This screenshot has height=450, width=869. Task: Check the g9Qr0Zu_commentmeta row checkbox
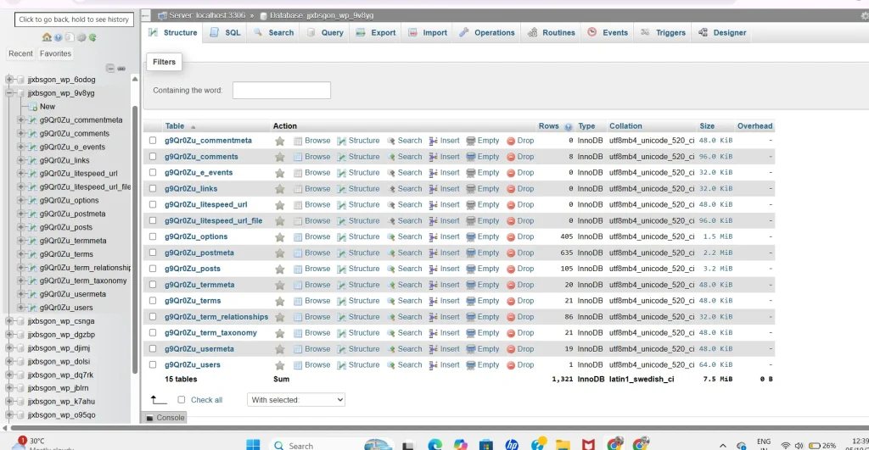(153, 141)
